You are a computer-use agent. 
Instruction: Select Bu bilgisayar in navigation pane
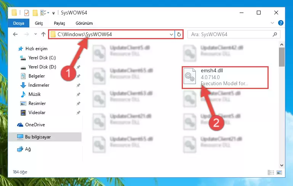coord(45,137)
